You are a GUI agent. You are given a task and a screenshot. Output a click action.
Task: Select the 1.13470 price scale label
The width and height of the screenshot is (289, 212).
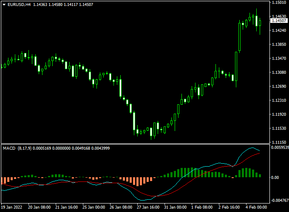pos(279,58)
